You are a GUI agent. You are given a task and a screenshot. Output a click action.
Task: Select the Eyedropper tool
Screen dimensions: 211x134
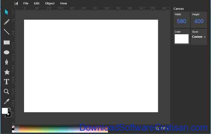click(x=6, y=102)
